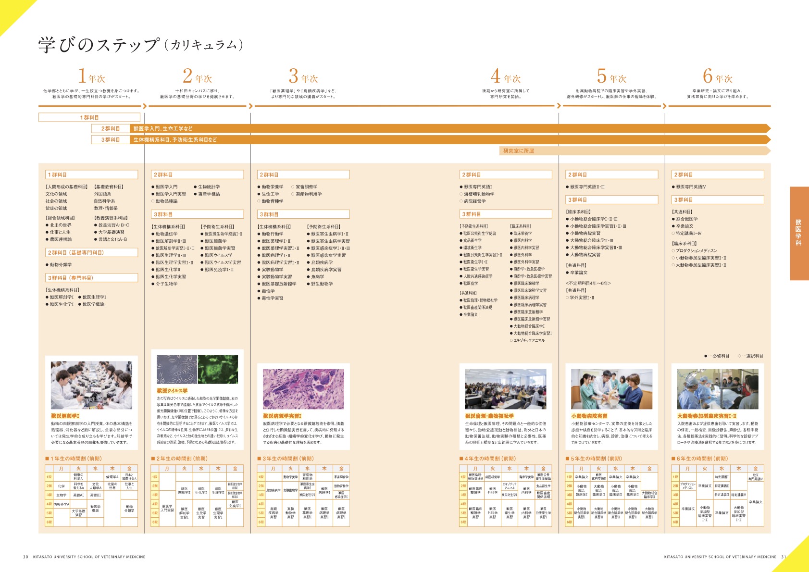Image resolution: width=809 pixels, height=572 pixels.
Task: Open the lecture hall photo
Action: [x=506, y=389]
